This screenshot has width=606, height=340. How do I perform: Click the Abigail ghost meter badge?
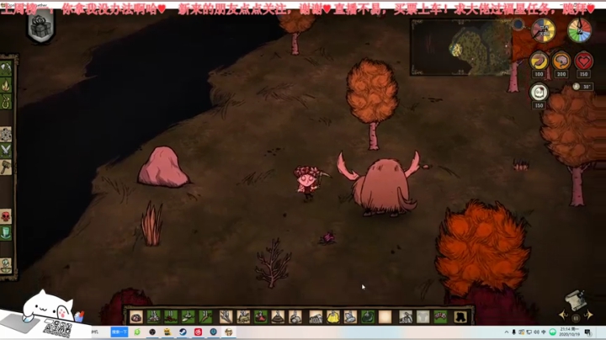pyautogui.click(x=539, y=93)
